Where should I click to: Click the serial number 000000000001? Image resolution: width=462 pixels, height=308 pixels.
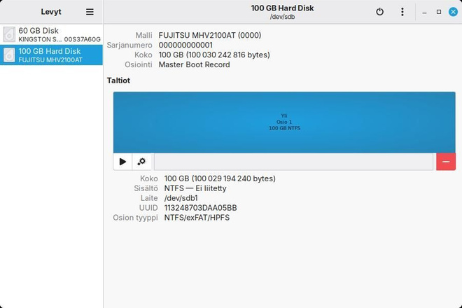pyautogui.click(x=185, y=45)
